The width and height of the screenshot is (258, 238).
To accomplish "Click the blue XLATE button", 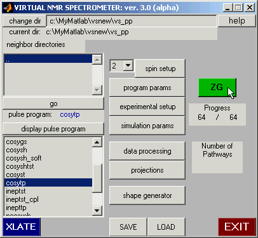I will 21,227.
